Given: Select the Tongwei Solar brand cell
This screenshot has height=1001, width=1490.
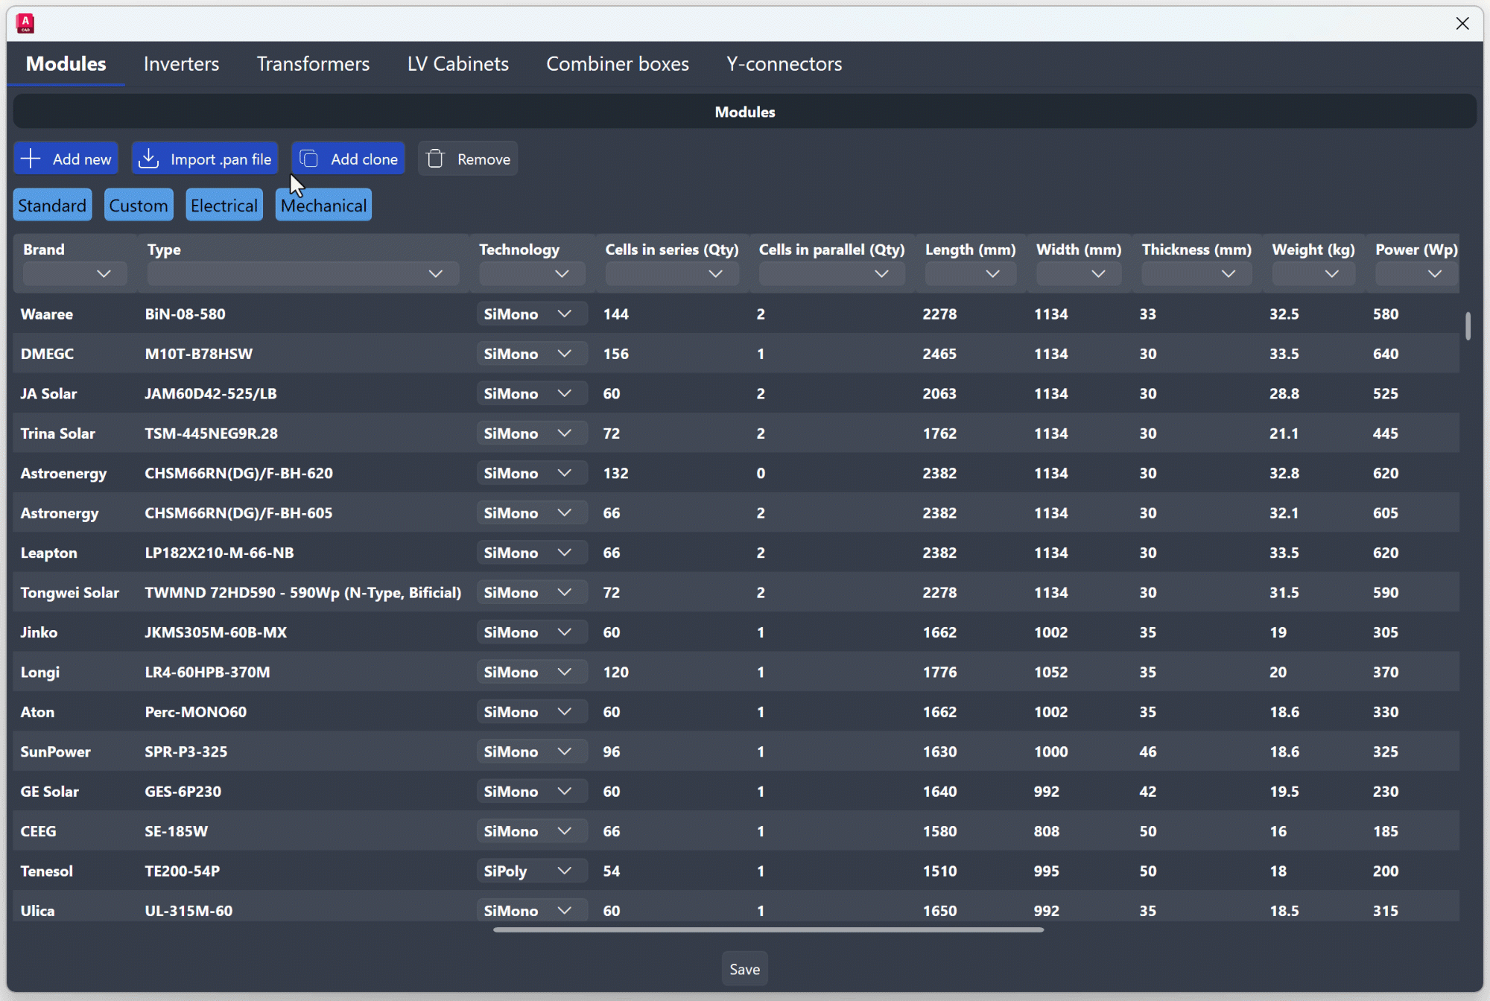Looking at the screenshot, I should (69, 593).
